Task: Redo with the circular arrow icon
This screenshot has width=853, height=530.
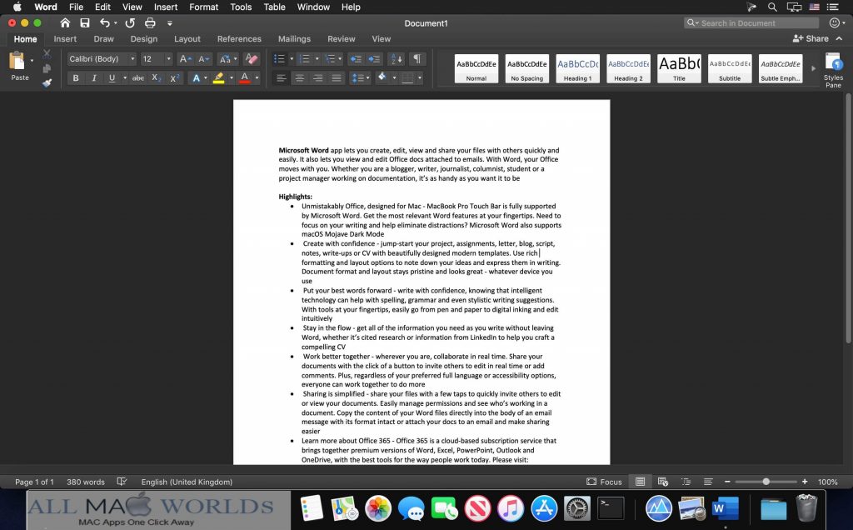Action: [129, 22]
